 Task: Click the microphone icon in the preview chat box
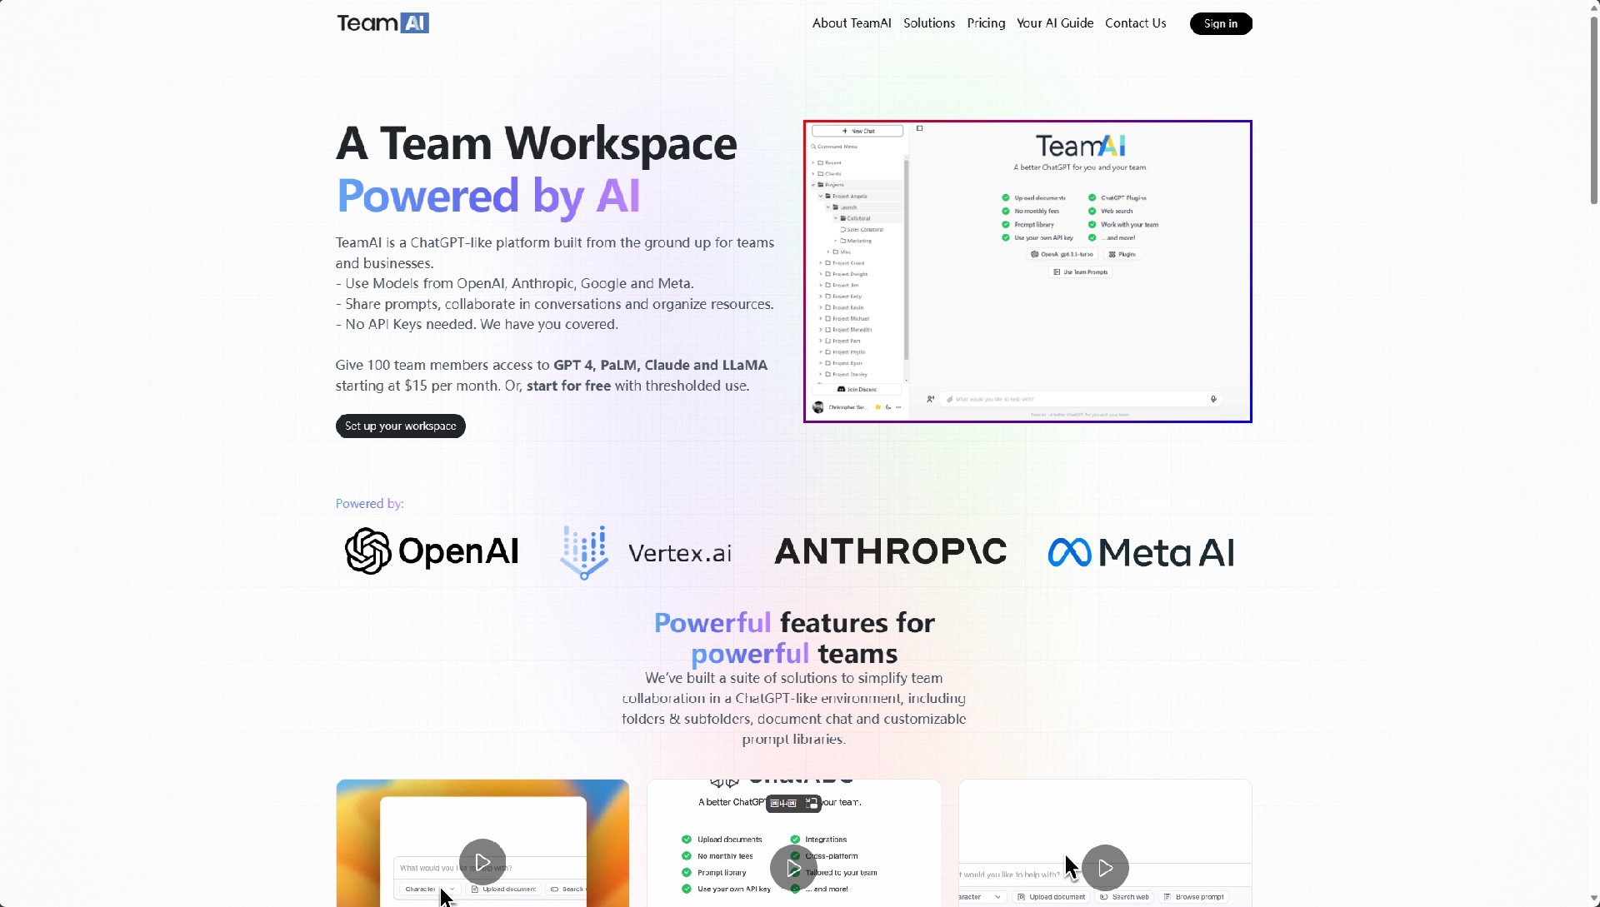[x=1213, y=399]
